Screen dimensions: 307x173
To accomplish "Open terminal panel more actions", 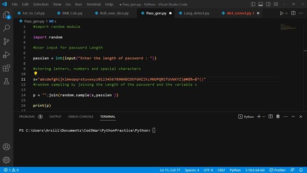I will (286, 117).
